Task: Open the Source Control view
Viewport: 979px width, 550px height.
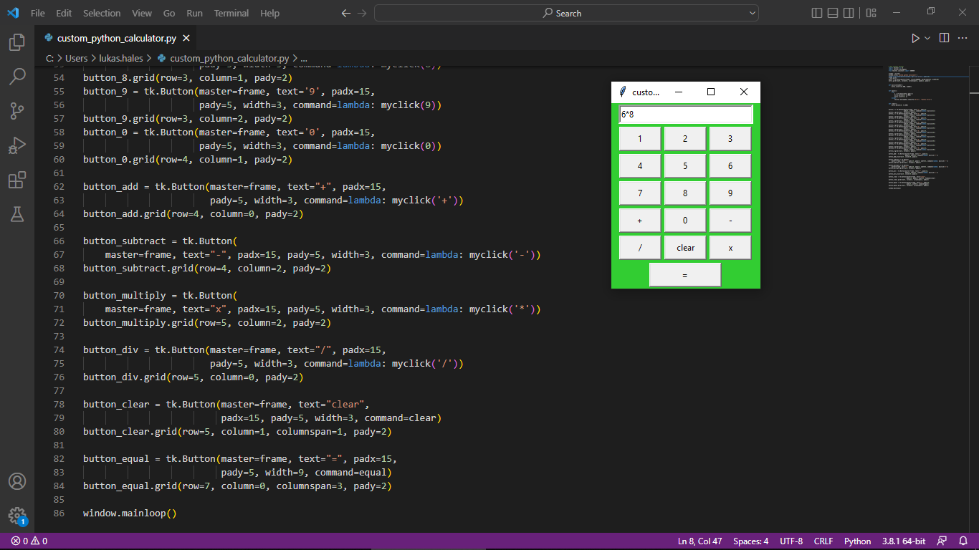Action: [x=16, y=111]
